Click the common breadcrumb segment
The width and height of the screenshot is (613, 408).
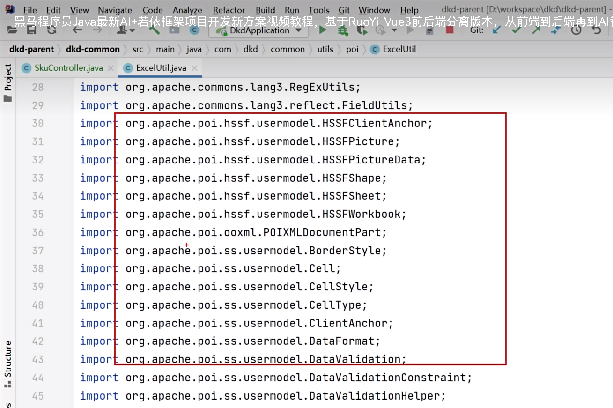click(x=288, y=49)
